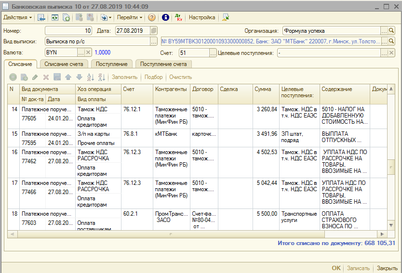Switch to the Поступление tab
402x273 pixels.
coord(111,64)
